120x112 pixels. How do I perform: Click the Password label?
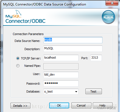33,84
